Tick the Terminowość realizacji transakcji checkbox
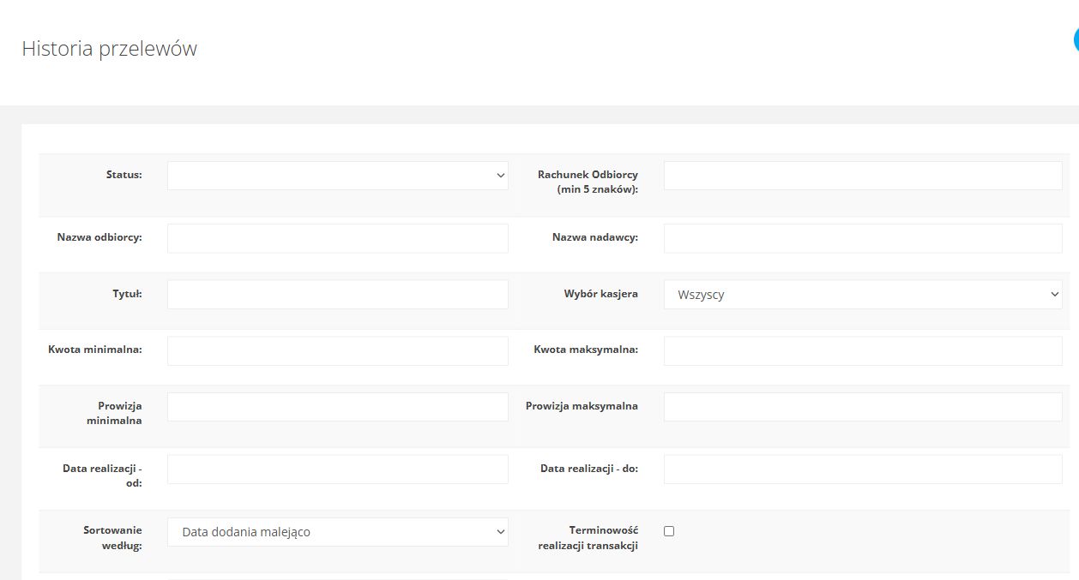1079x580 pixels. click(x=669, y=531)
